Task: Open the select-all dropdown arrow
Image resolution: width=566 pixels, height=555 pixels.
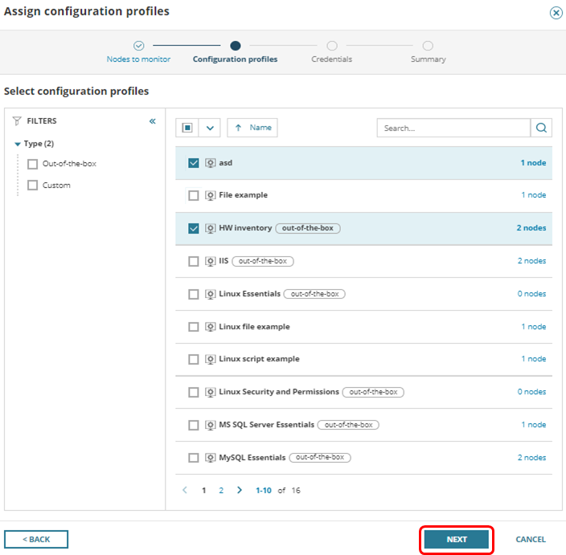Action: 210,128
